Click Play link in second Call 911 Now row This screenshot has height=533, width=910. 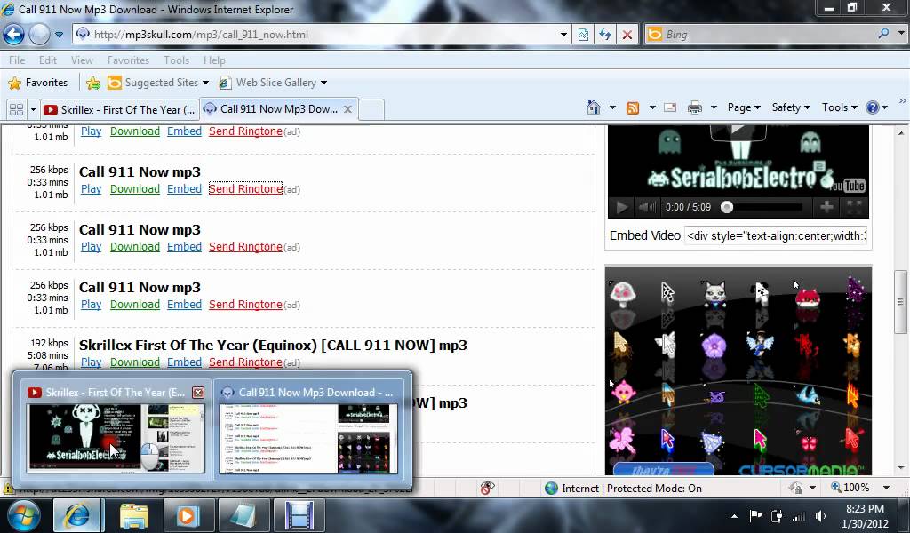click(92, 189)
